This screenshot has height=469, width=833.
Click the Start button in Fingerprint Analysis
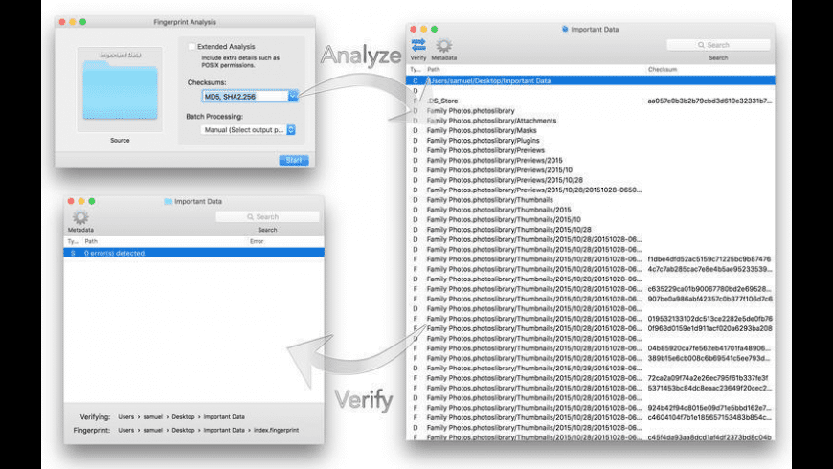294,160
